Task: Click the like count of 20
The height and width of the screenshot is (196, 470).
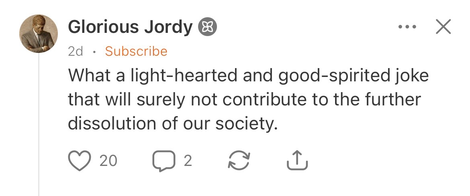Action: click(x=108, y=161)
